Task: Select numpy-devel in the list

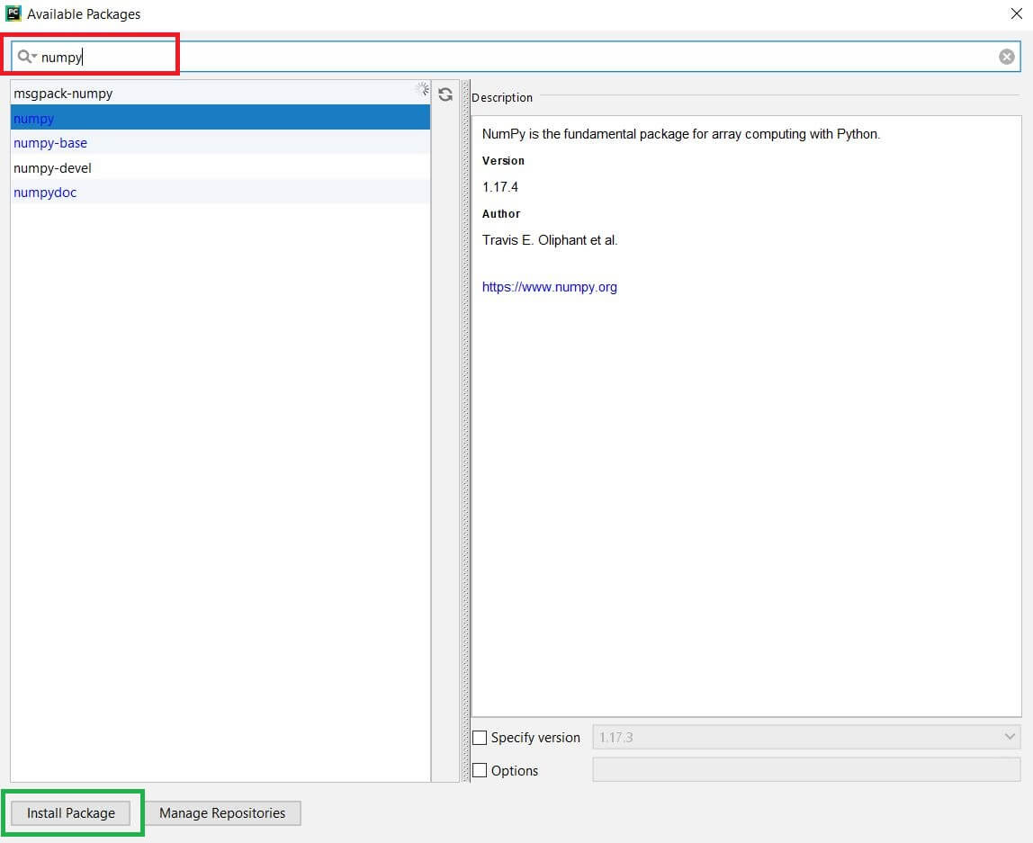Action: (x=220, y=168)
